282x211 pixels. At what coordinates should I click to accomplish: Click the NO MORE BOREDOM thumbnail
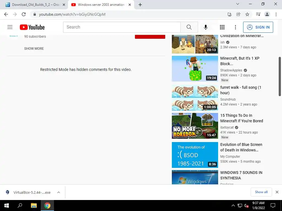(195, 126)
